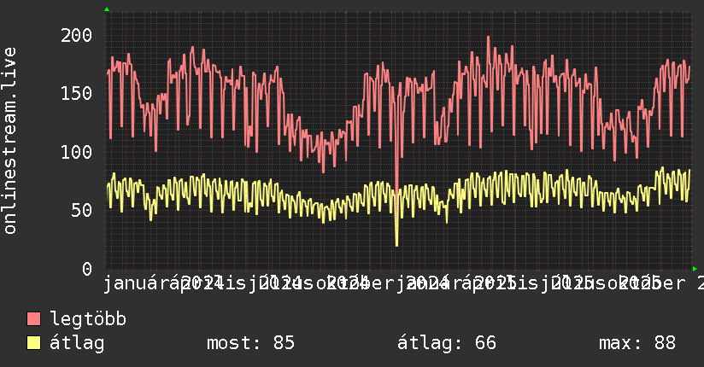Click the green arrow at y-axis top
Image resolution: width=704 pixels, height=367 pixels.
coord(107,9)
